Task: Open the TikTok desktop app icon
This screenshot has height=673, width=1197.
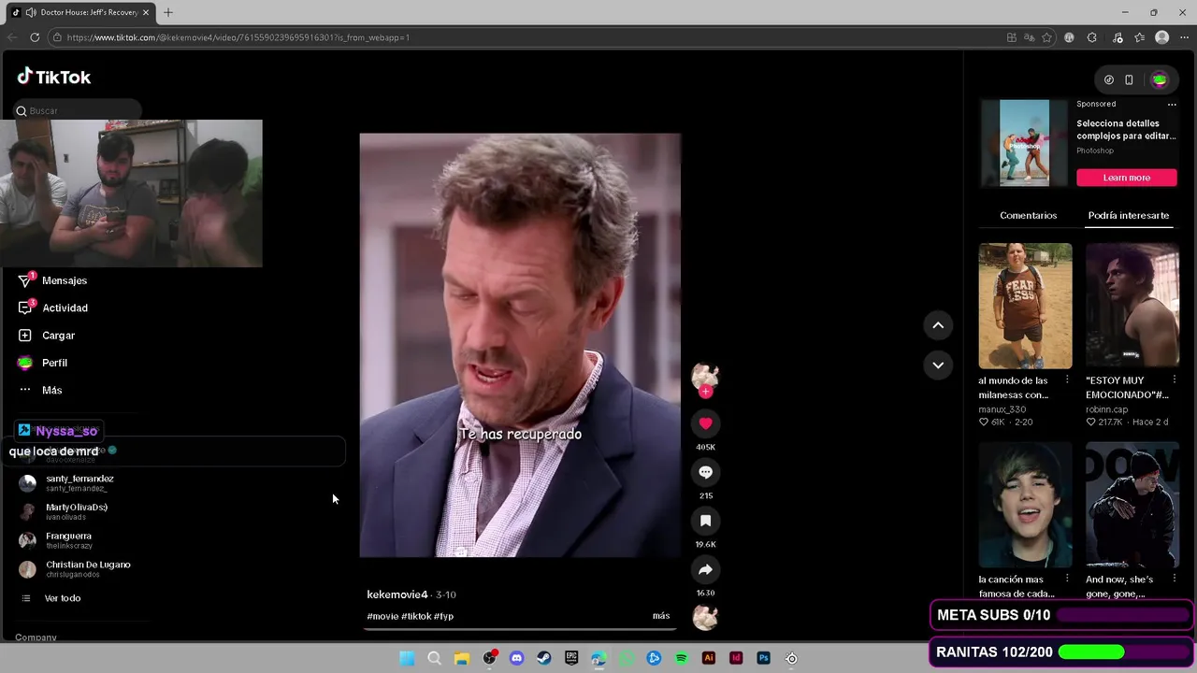Action: click(x=1109, y=79)
